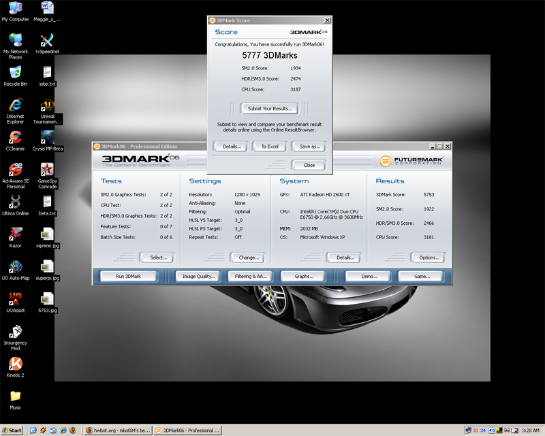The width and height of the screenshot is (545, 436).
Task: Launch the Unreal Tournament shortcut
Action: (47, 111)
